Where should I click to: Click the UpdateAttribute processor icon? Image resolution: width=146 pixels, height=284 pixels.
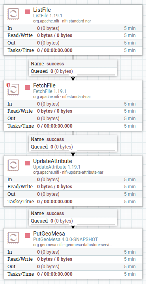coord(13,165)
